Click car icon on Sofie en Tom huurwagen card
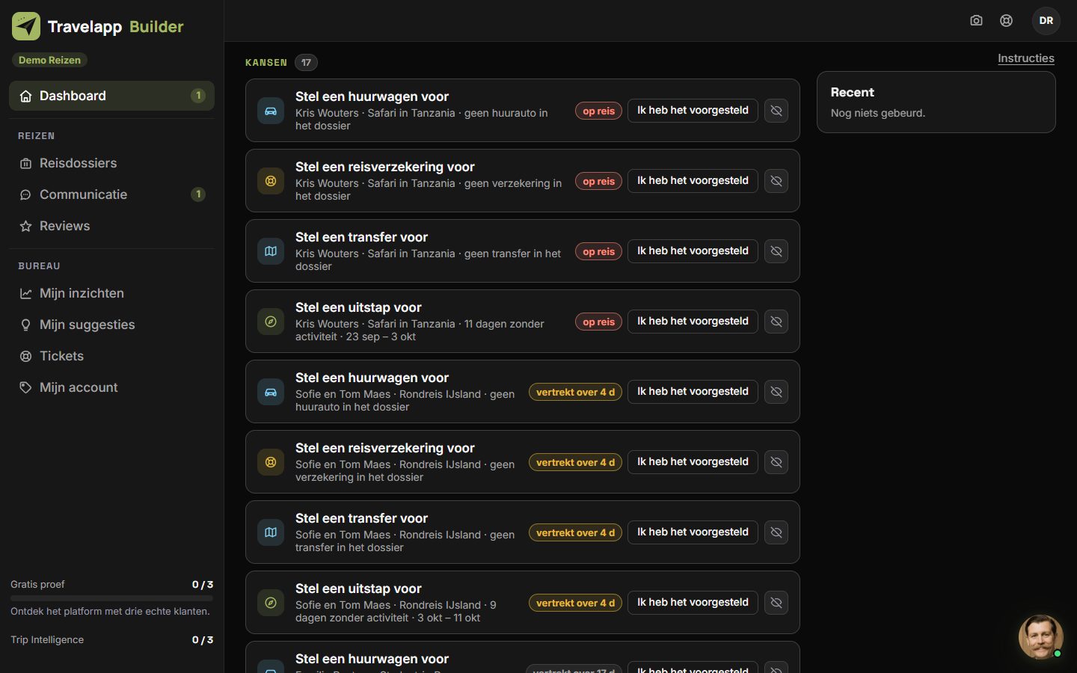This screenshot has height=673, width=1077. pos(271,392)
